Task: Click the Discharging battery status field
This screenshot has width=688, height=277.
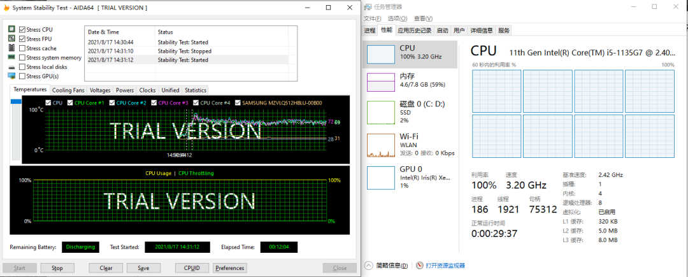Action: coord(80,247)
